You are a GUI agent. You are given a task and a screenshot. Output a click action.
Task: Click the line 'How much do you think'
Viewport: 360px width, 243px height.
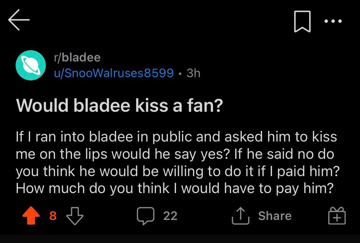[174, 188]
